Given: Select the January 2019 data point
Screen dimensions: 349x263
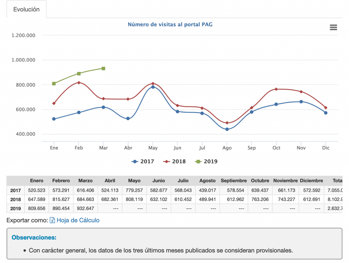Looking at the screenshot, I should click(x=54, y=83).
